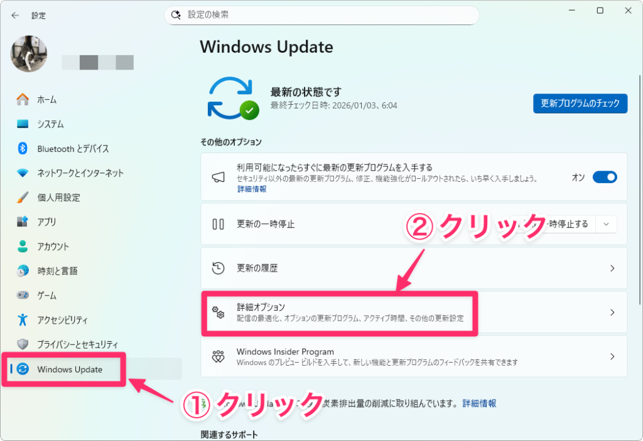Click 詳細情報 link under latest updates option
This screenshot has width=643, height=441.
pos(251,189)
